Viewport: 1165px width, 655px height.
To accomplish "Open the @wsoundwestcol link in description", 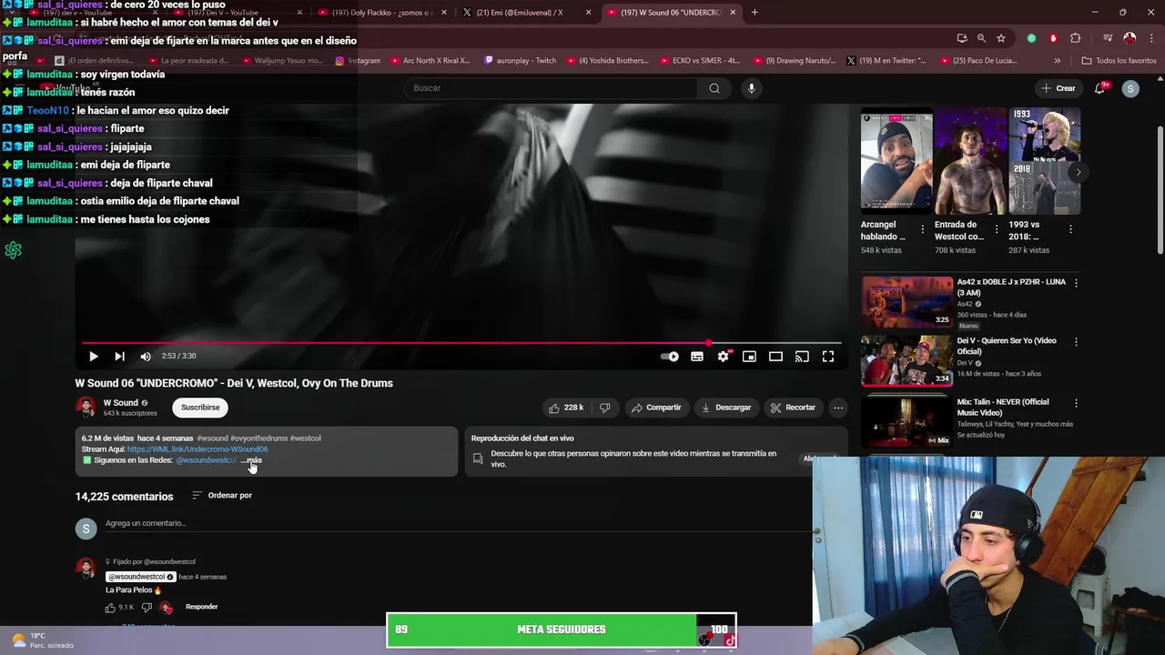I will (x=206, y=460).
